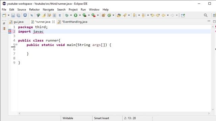Click the horizontal scrollbar right arrow
216x121 pixels.
pos(209,113)
